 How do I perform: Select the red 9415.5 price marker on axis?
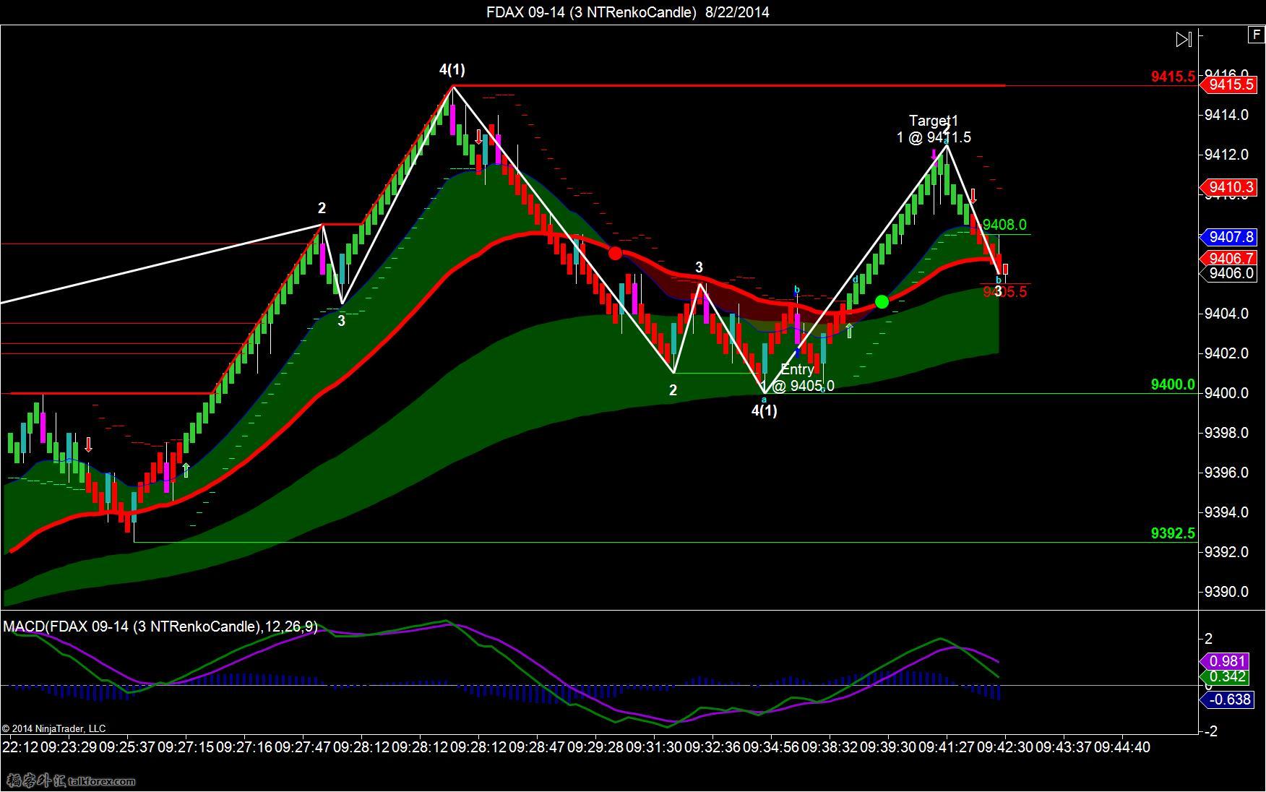click(x=1228, y=85)
